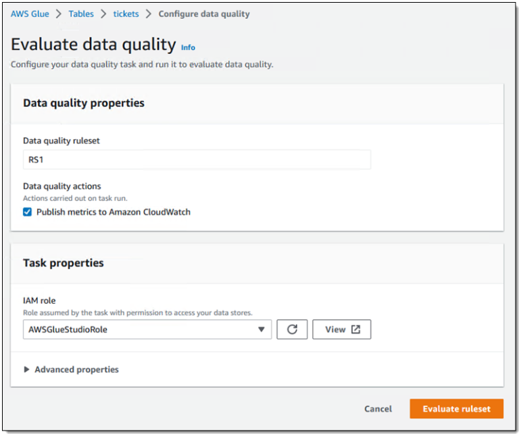This screenshot has width=519, height=434.
Task: Click the Publish metrics to Amazon CloudWatch label
Action: 114,212
